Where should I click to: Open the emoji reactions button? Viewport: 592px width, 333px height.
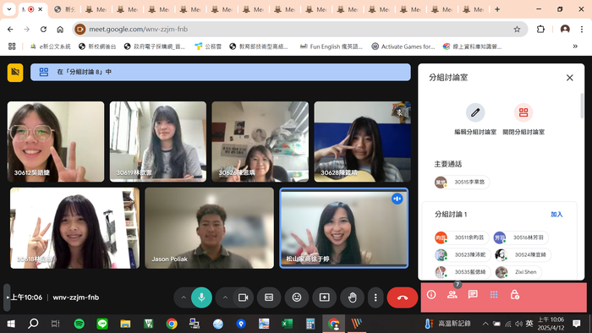pyautogui.click(x=297, y=298)
